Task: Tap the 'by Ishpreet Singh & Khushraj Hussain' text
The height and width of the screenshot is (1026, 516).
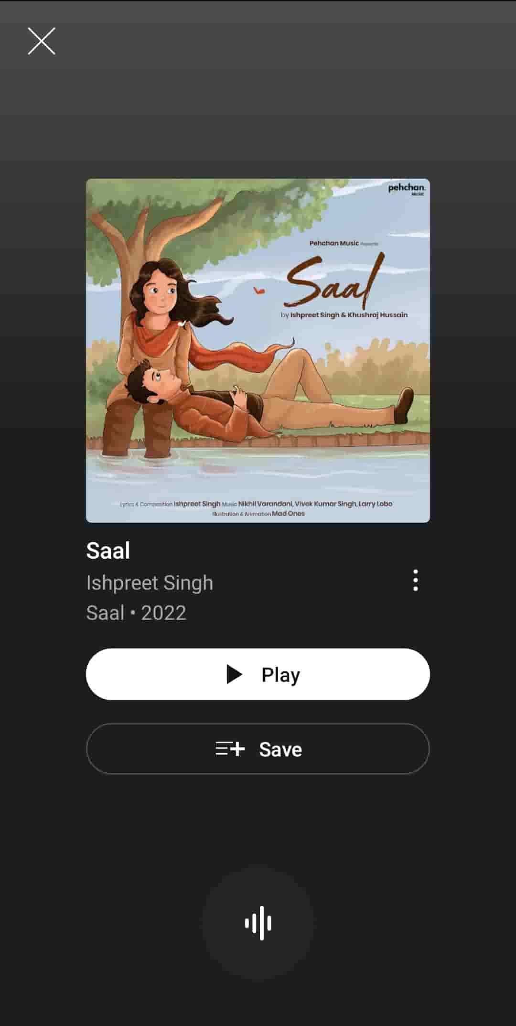Action: (x=344, y=315)
